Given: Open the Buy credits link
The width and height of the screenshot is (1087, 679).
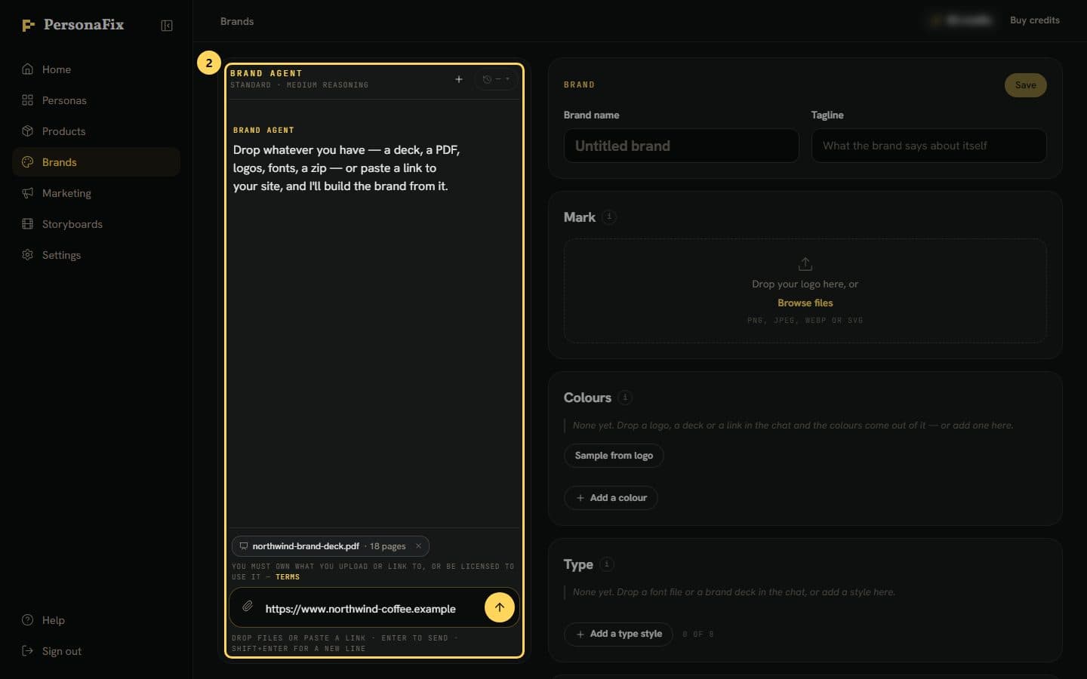Looking at the screenshot, I should click(1035, 20).
